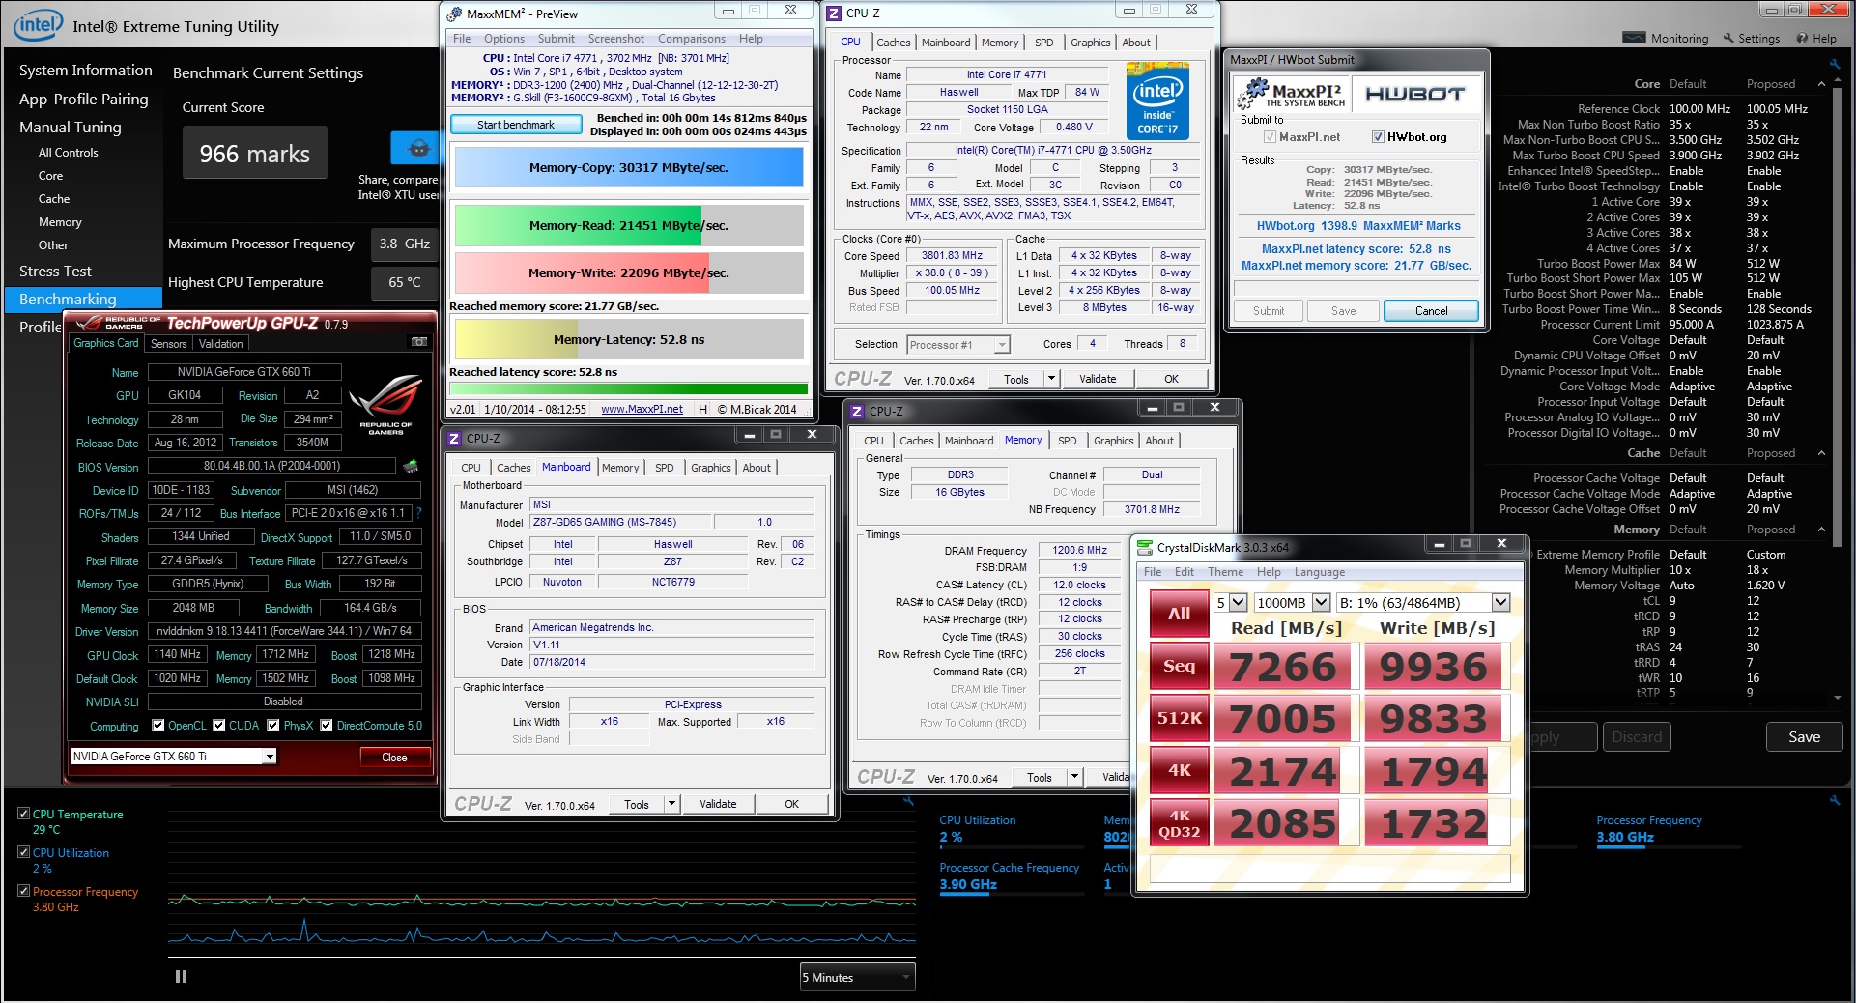Image resolution: width=1856 pixels, height=1003 pixels.
Task: Click the blue wrench icon beside the monitoring stats
Action: click(x=1834, y=800)
